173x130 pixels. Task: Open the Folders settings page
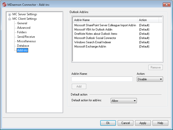pyautogui.click(x=22, y=32)
